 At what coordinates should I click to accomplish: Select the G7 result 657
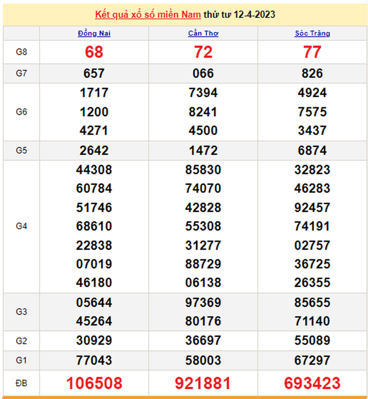[x=94, y=74]
